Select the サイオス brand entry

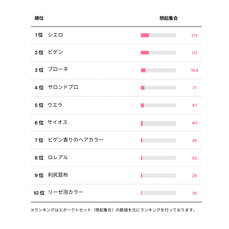pyautogui.click(x=58, y=123)
